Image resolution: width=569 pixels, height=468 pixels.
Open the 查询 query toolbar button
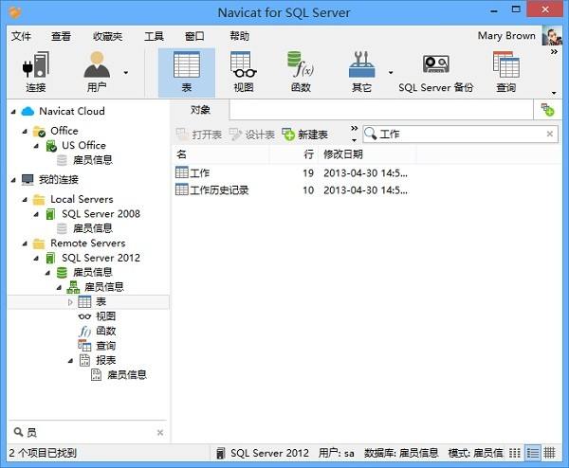click(505, 73)
